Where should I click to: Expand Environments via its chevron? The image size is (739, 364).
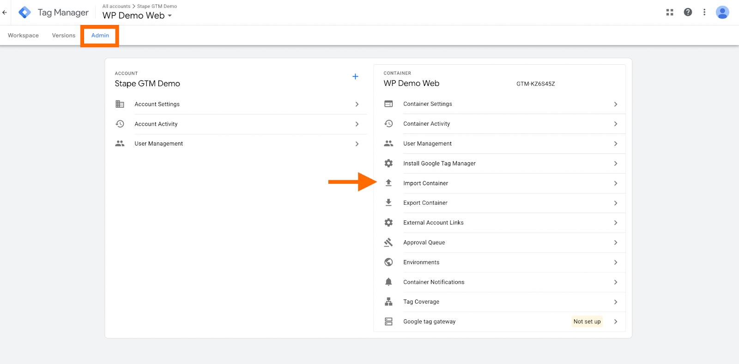(615, 262)
